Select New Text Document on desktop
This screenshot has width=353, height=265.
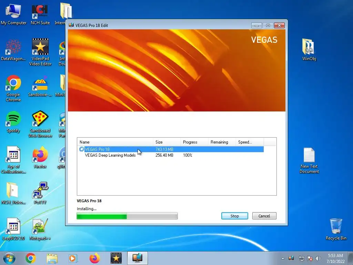pos(309,160)
